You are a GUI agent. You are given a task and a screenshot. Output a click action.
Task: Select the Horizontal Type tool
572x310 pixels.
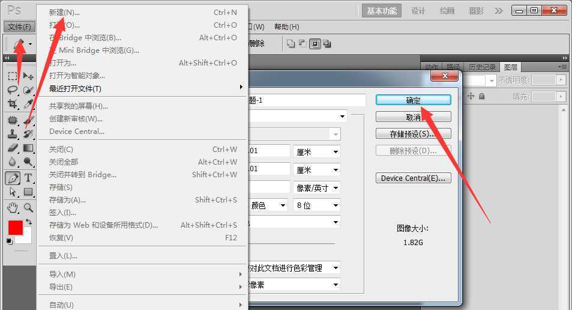coord(28,178)
